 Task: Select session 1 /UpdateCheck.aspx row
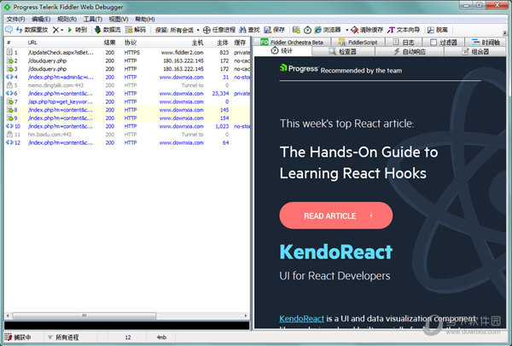127,53
